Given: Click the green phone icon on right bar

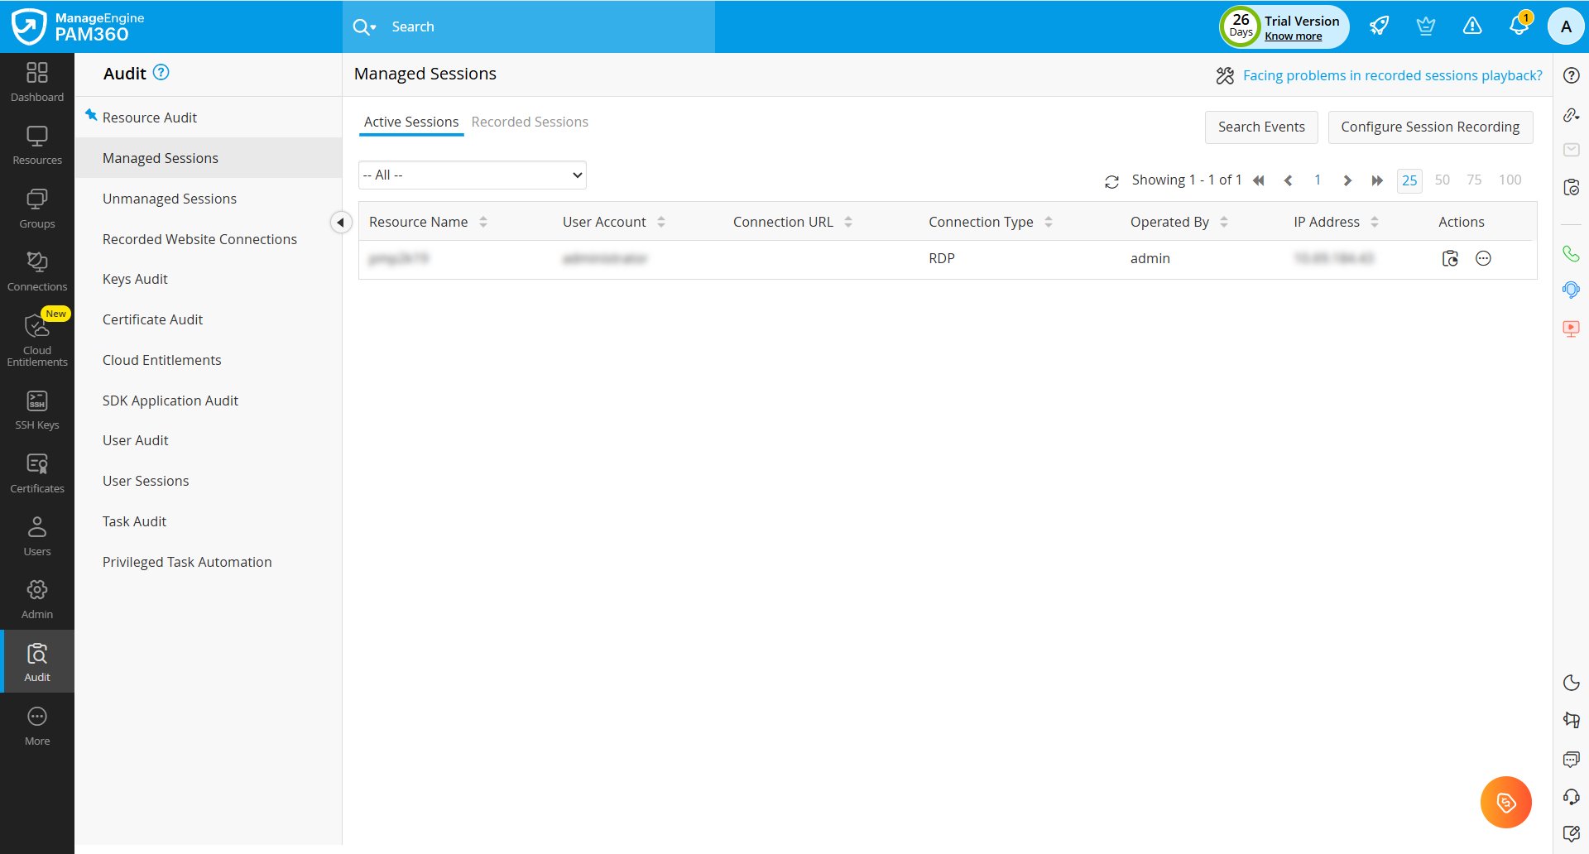Looking at the screenshot, I should pyautogui.click(x=1571, y=253).
